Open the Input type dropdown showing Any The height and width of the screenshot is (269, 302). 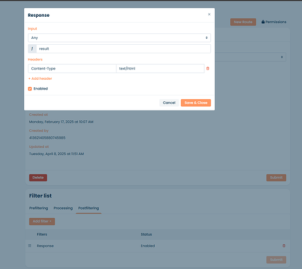[x=119, y=38]
